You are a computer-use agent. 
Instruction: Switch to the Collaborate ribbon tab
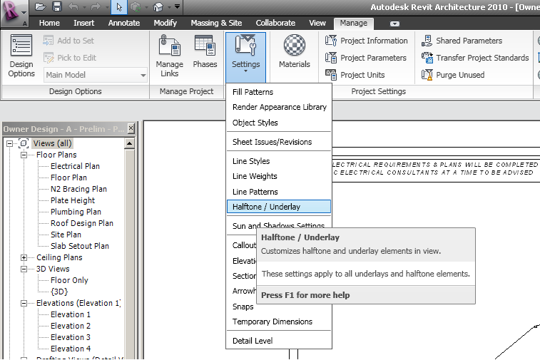tap(275, 23)
